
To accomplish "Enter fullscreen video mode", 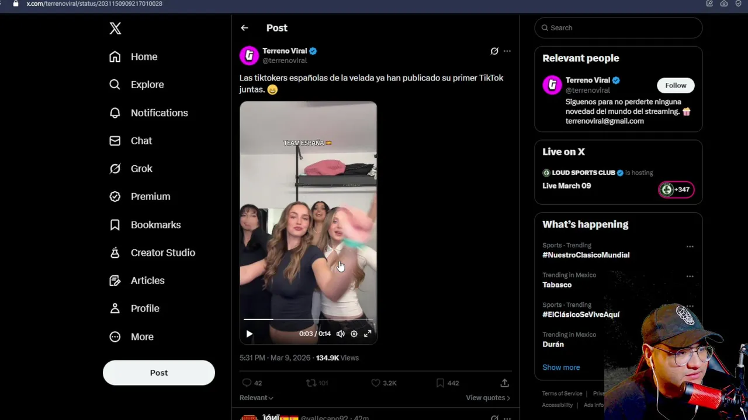I will coord(368,334).
